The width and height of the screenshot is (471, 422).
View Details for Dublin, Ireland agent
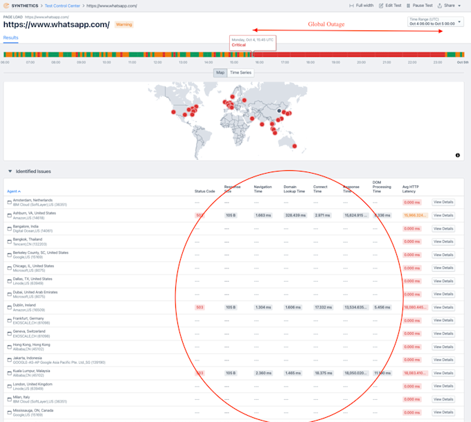pos(443,307)
